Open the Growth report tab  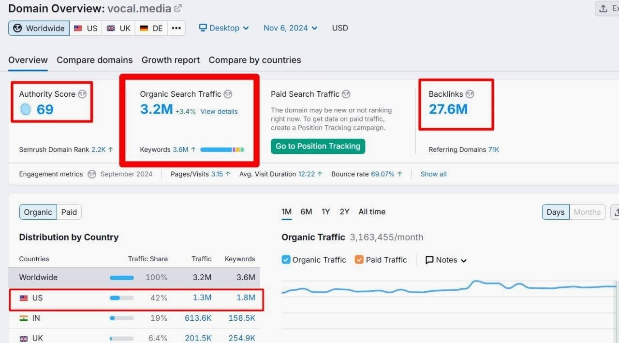click(x=171, y=60)
